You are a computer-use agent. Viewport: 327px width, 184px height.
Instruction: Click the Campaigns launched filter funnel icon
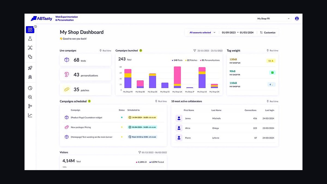coord(195,50)
